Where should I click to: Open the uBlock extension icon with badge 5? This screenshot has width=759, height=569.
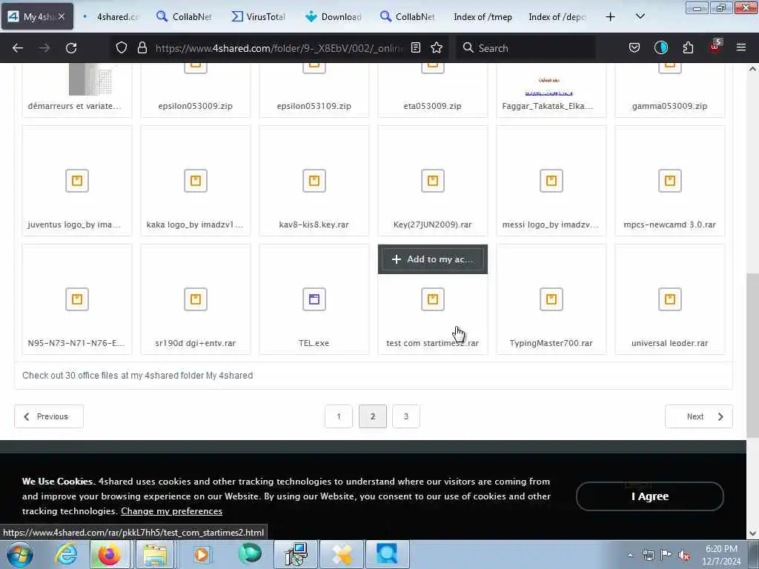pyautogui.click(x=715, y=47)
